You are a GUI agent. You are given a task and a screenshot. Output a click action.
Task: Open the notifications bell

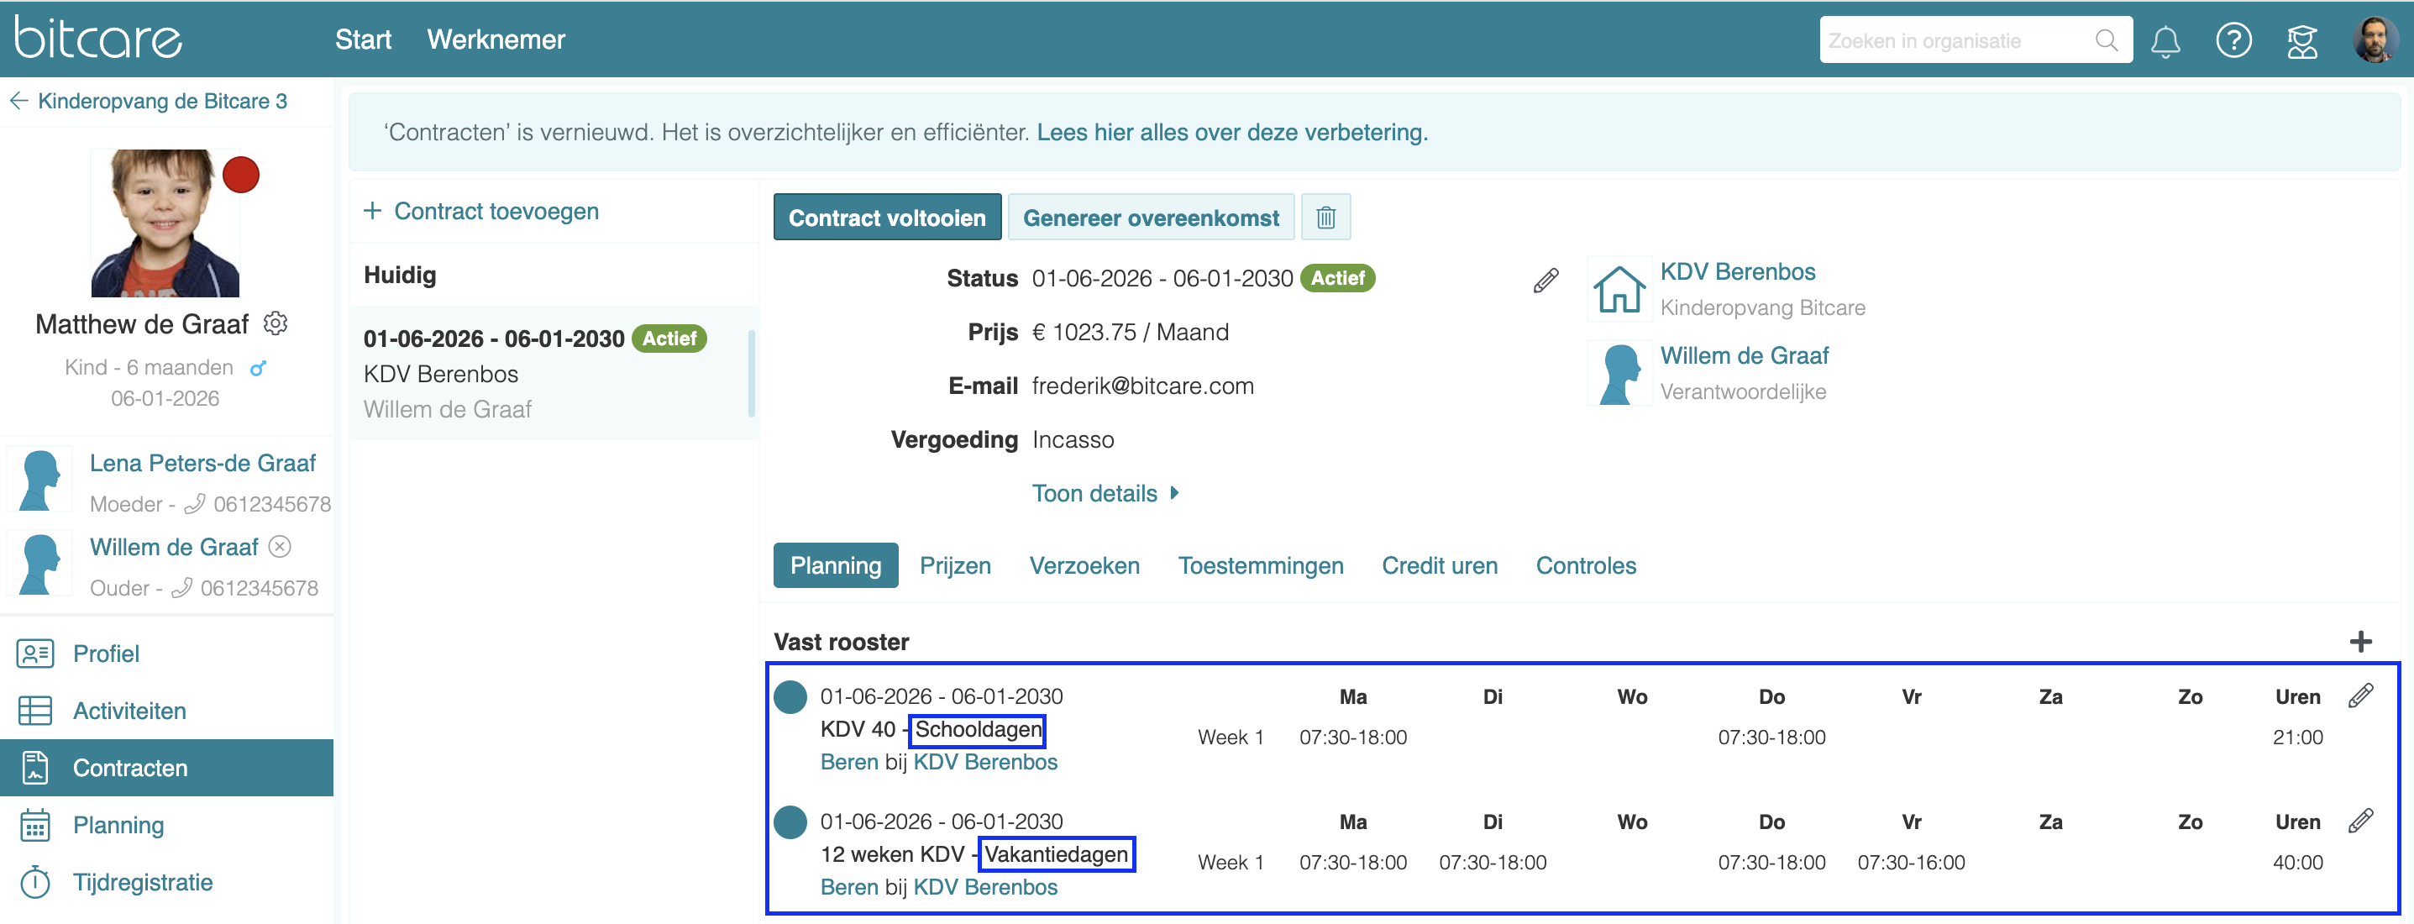click(x=2165, y=40)
